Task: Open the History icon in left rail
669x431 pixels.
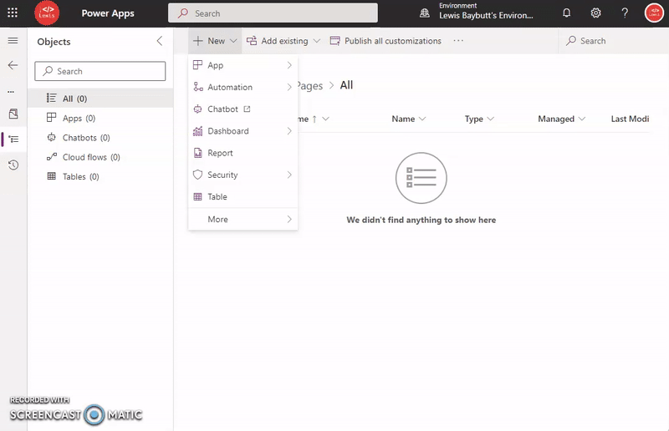Action: coord(13,165)
